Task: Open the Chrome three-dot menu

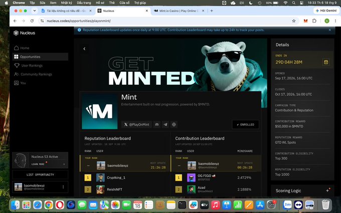Action: pyautogui.click(x=335, y=21)
